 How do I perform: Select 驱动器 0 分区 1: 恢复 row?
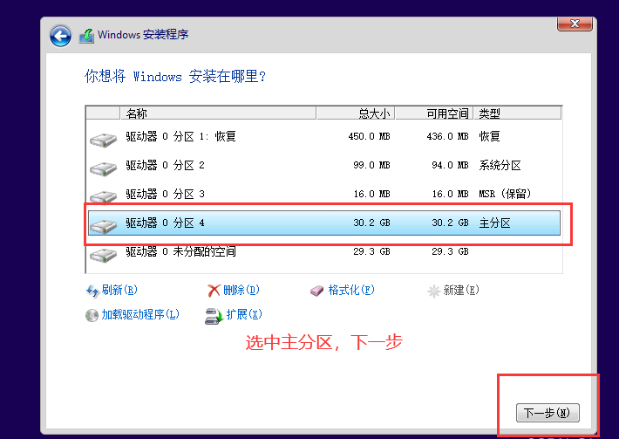pyautogui.click(x=324, y=137)
